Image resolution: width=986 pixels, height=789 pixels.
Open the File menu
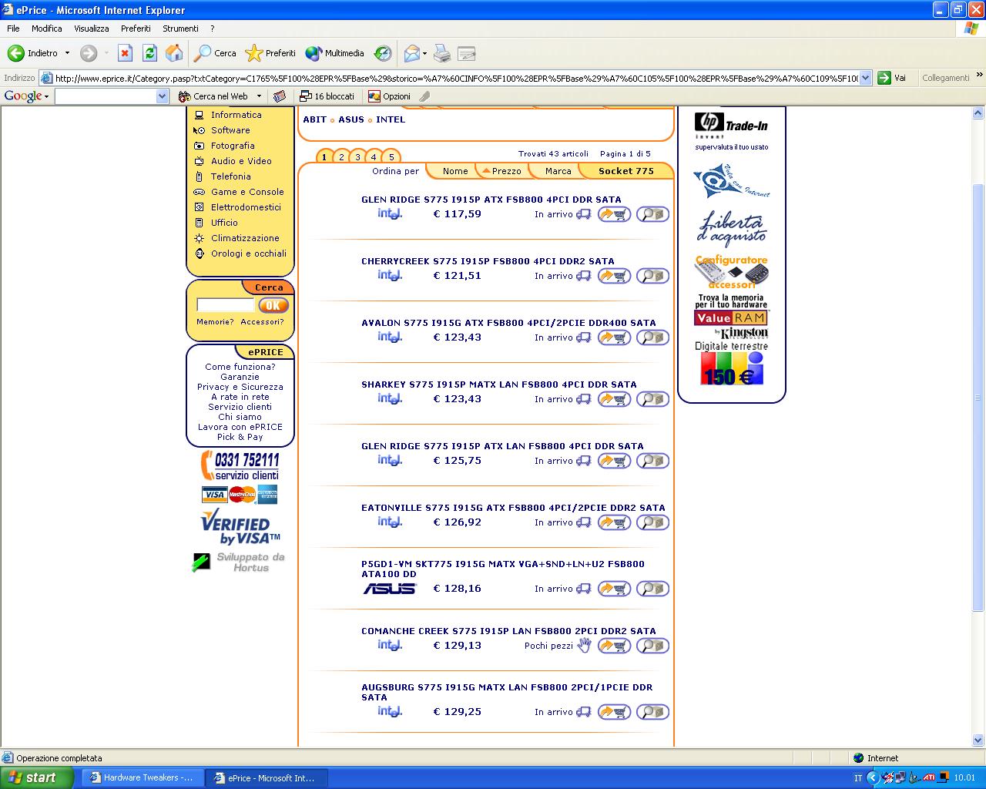pyautogui.click(x=13, y=29)
